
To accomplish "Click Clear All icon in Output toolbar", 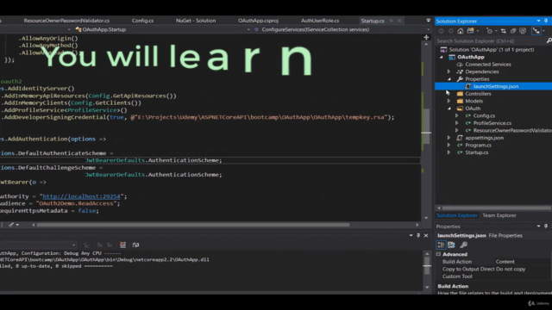I will 122,245.
